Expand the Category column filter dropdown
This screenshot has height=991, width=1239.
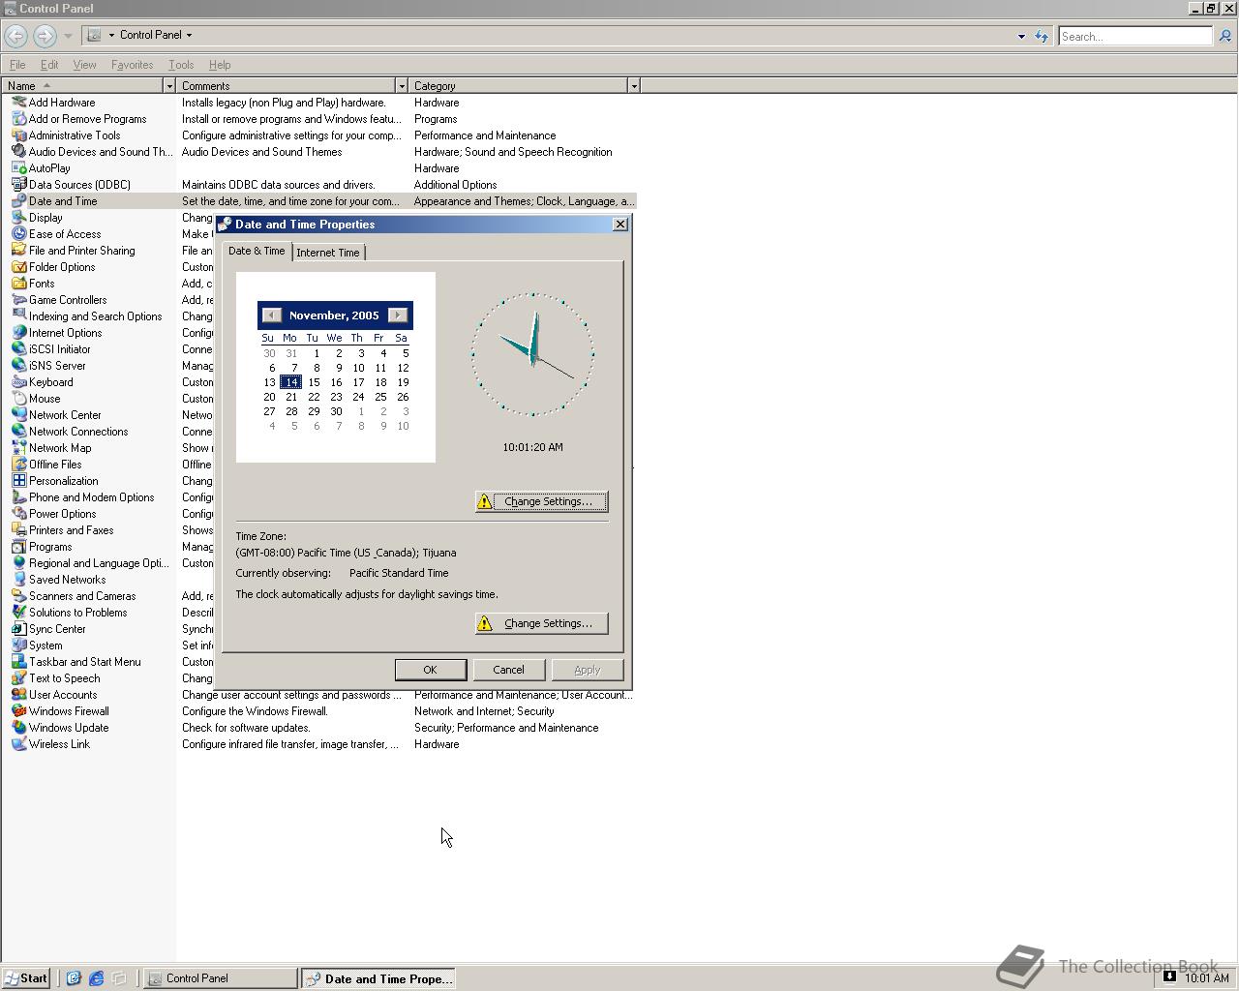click(634, 86)
